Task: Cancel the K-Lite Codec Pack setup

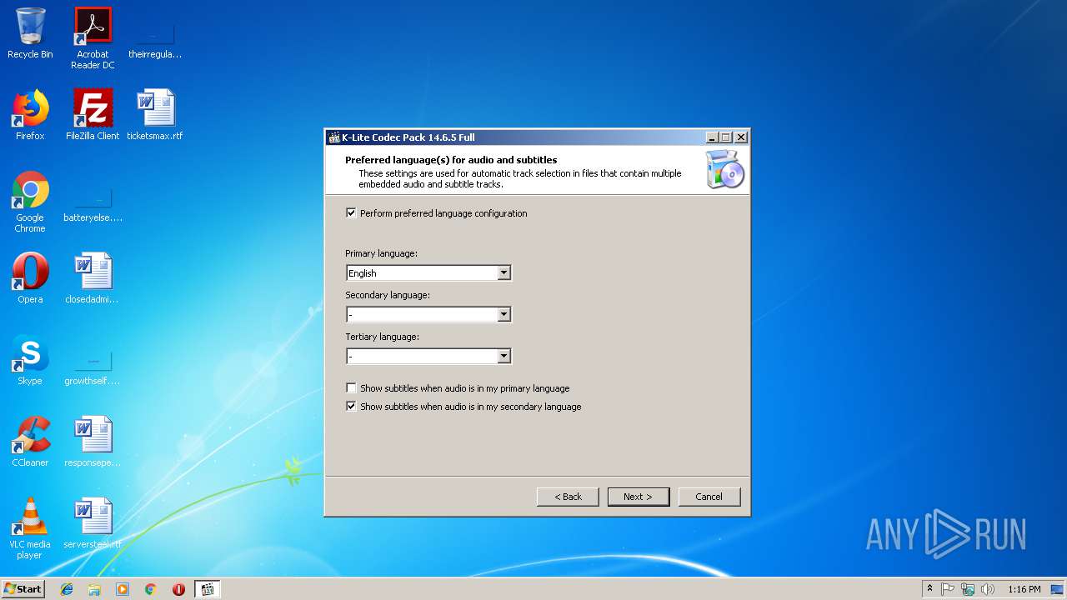Action: [709, 497]
